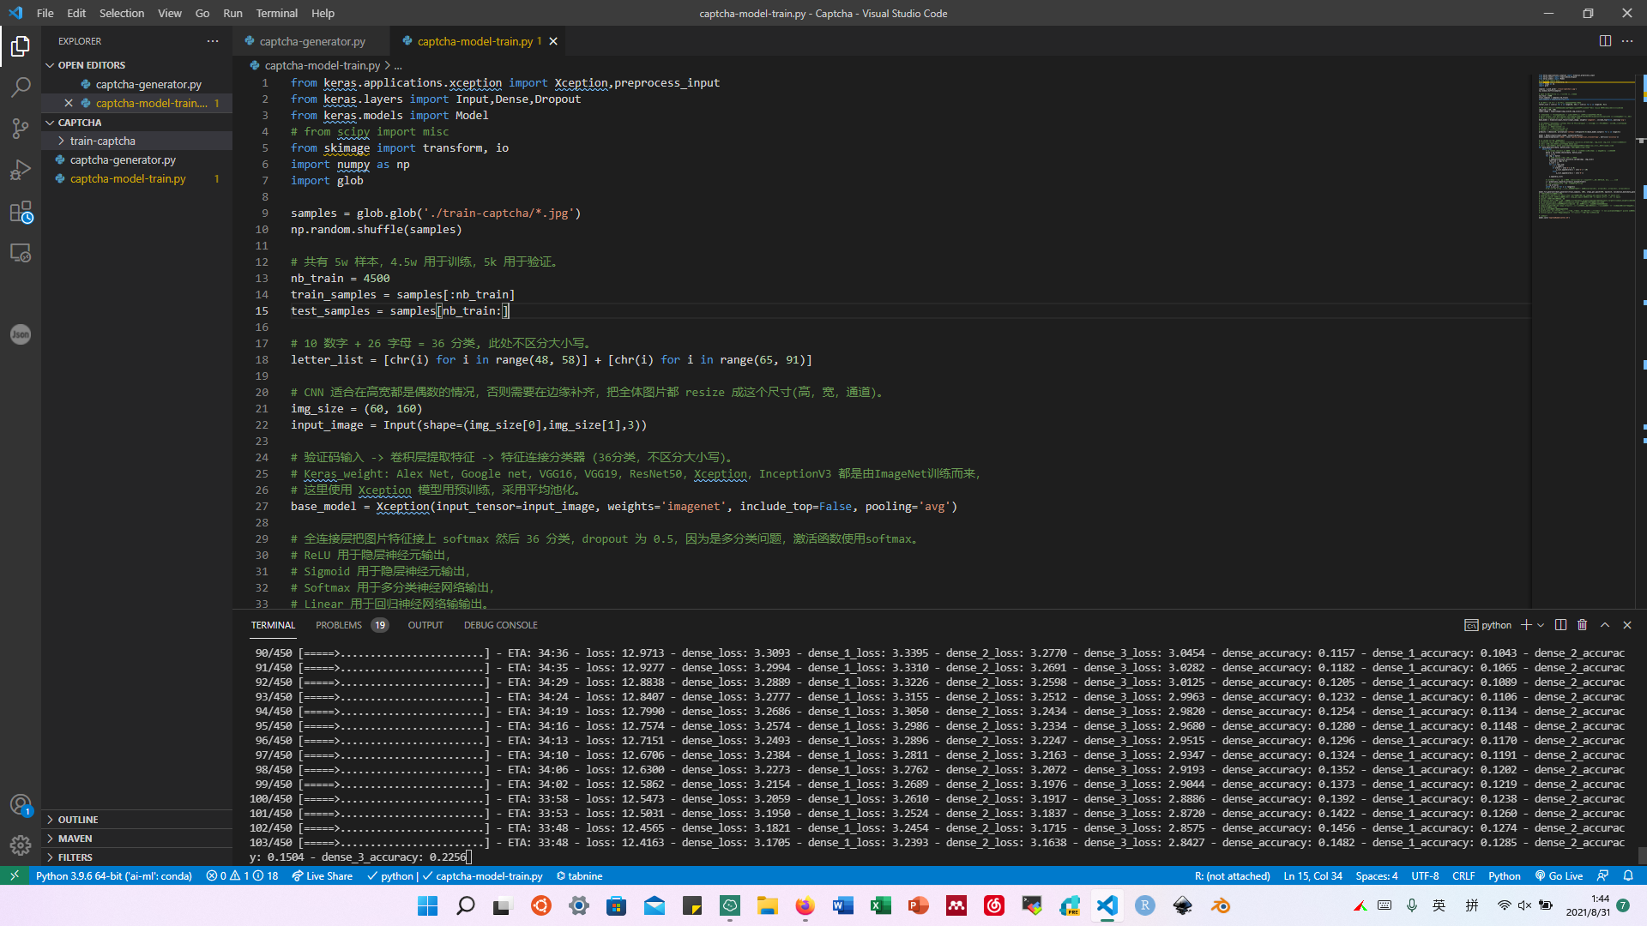
Task: Open the Manage gear icon
Action: (x=21, y=845)
